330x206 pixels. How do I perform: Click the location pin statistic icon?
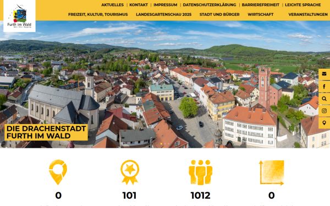click(58, 172)
